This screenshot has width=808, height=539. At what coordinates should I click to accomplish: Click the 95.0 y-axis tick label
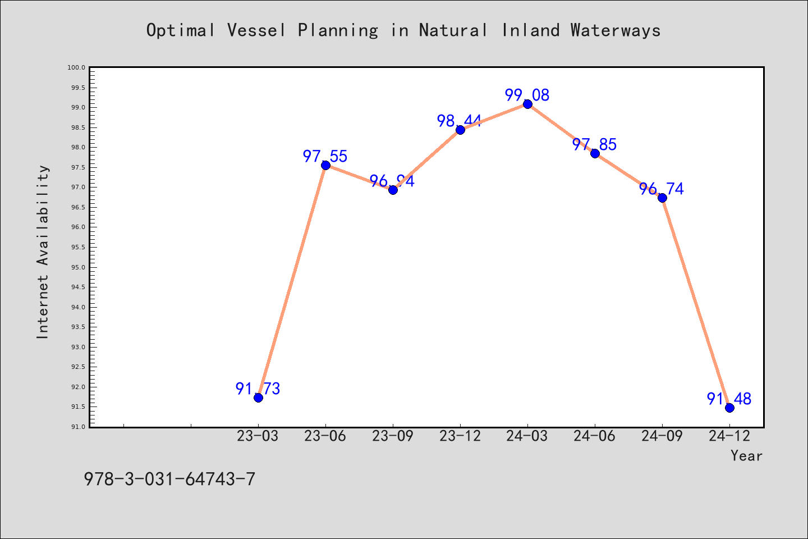pos(77,267)
